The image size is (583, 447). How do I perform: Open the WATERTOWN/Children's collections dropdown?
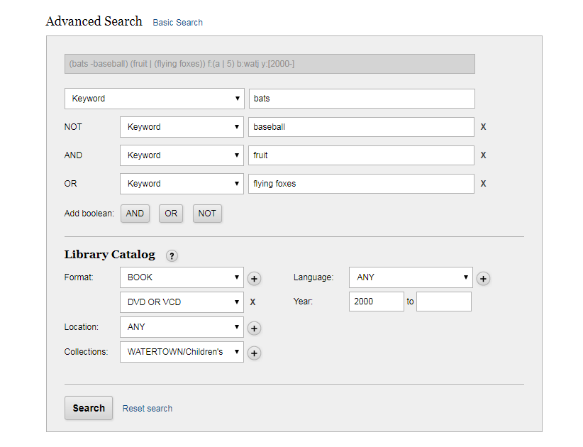point(182,352)
